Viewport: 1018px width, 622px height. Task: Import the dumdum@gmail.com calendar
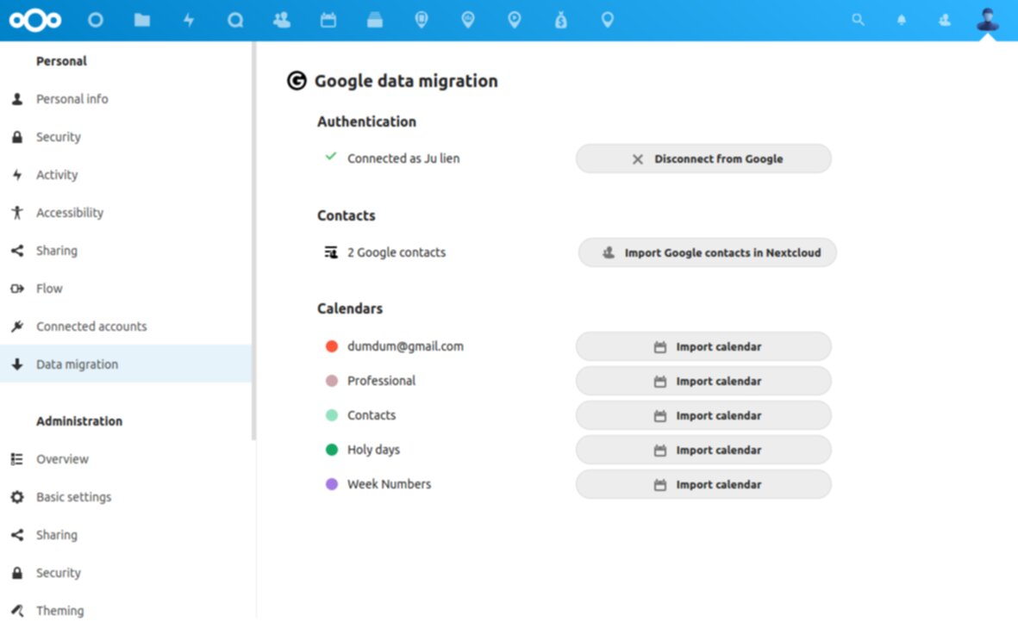pyautogui.click(x=703, y=347)
